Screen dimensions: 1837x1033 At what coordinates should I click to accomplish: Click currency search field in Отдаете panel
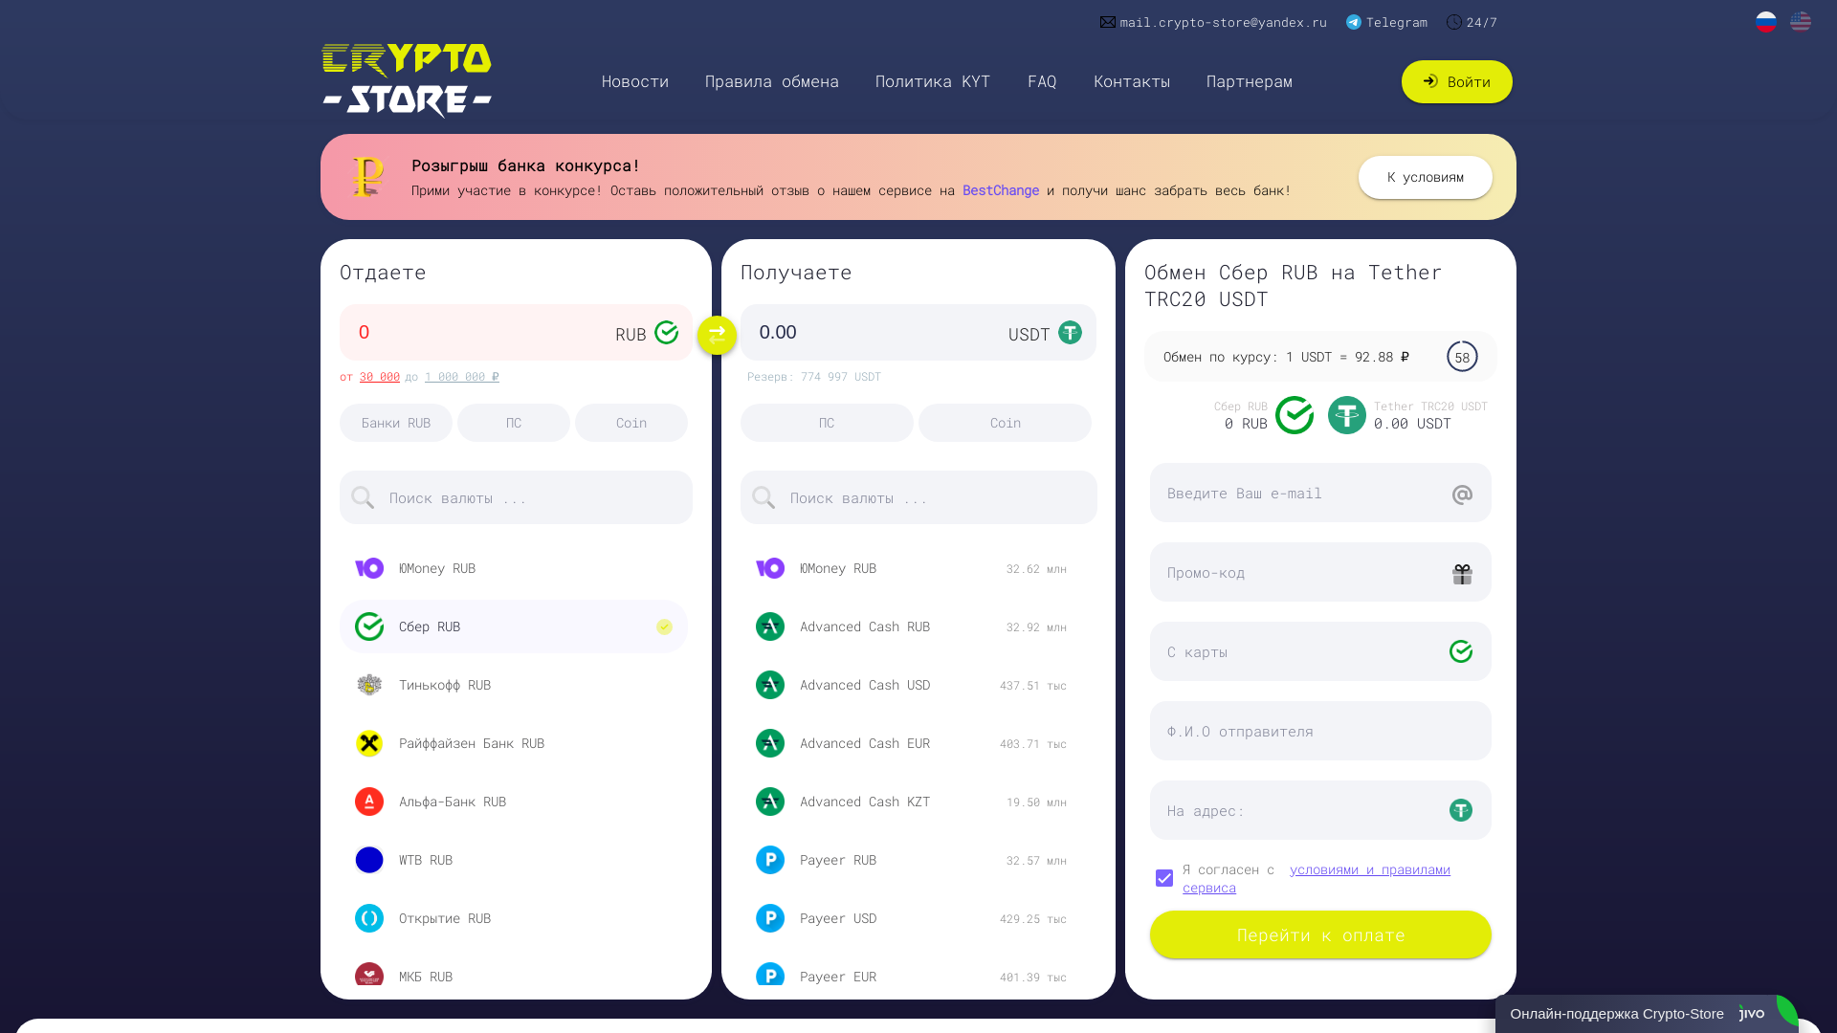516,497
